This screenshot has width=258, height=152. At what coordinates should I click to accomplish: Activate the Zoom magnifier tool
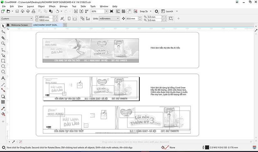pyautogui.click(x=3, y=43)
